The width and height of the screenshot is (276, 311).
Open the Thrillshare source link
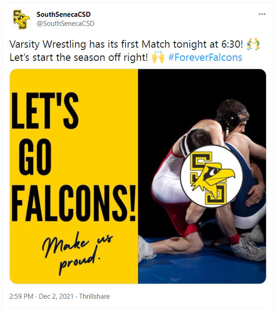pos(94,296)
